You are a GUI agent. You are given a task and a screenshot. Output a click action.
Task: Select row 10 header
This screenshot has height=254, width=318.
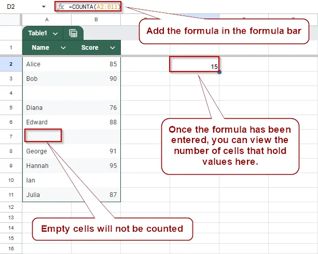(11, 180)
